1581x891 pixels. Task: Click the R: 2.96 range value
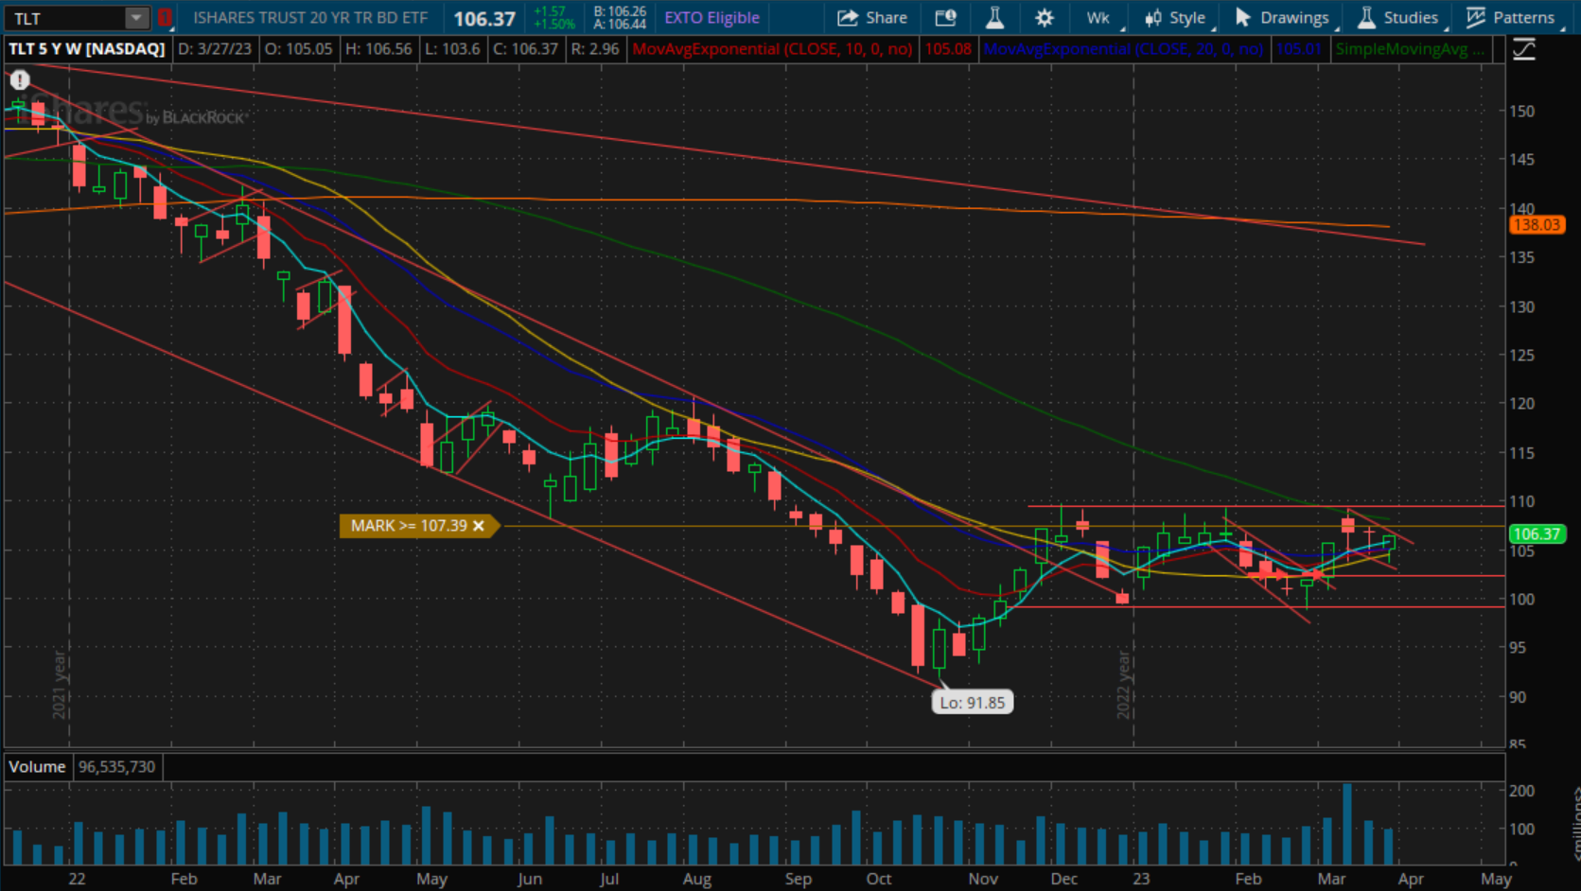pos(595,49)
